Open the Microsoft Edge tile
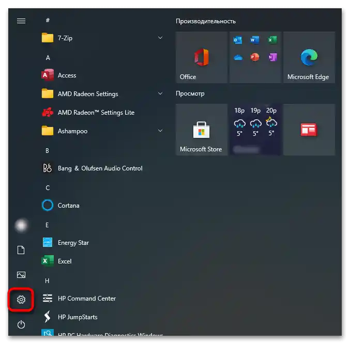 pyautogui.click(x=309, y=57)
